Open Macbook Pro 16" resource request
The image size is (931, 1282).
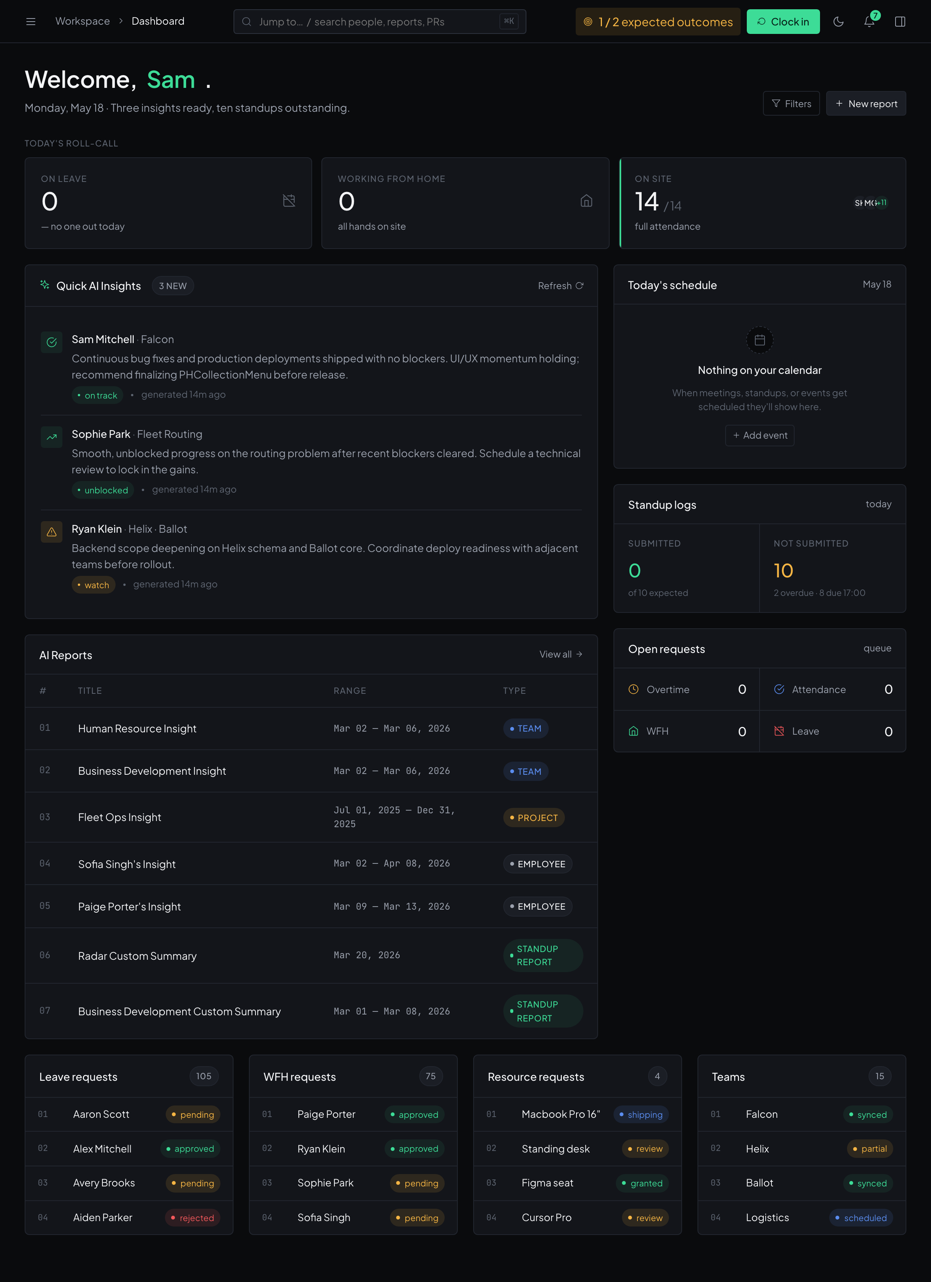[x=577, y=1114]
